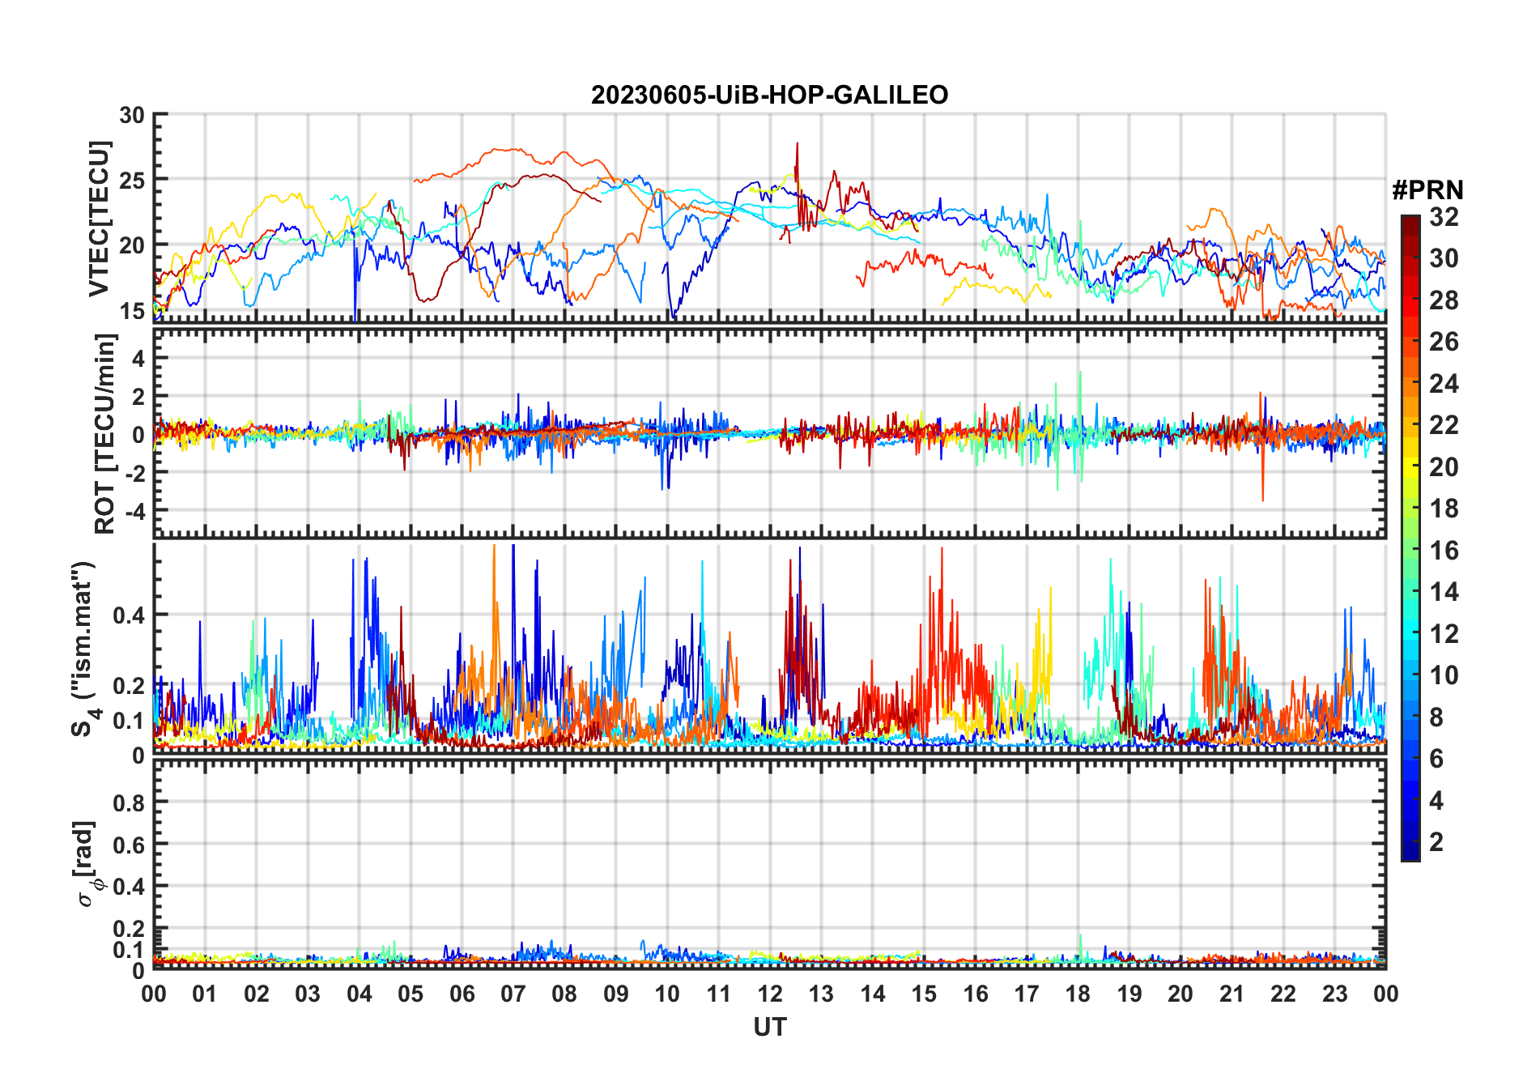Image resolution: width=1540 pixels, height=1077 pixels.
Task: Click the 18 tick label on the x-axis
Action: point(1078,994)
